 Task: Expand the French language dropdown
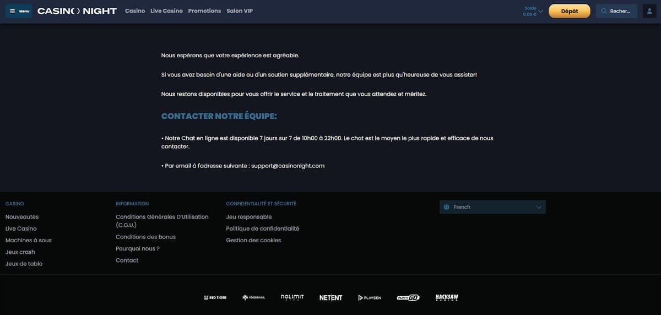click(x=492, y=207)
